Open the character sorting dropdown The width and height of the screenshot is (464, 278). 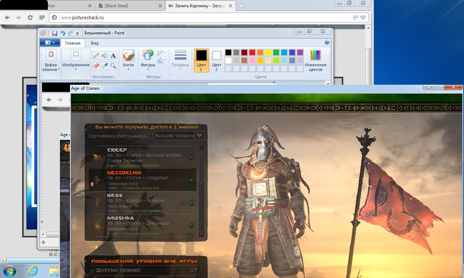[x=199, y=135]
